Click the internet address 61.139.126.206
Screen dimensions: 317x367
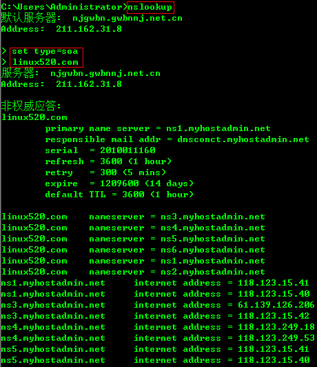point(276,305)
